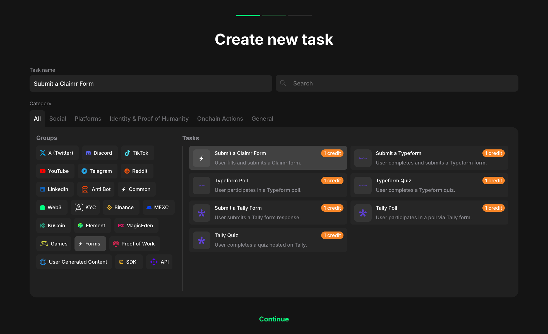The height and width of the screenshot is (334, 548).
Task: Select the Element group icon
Action: [x=80, y=226]
